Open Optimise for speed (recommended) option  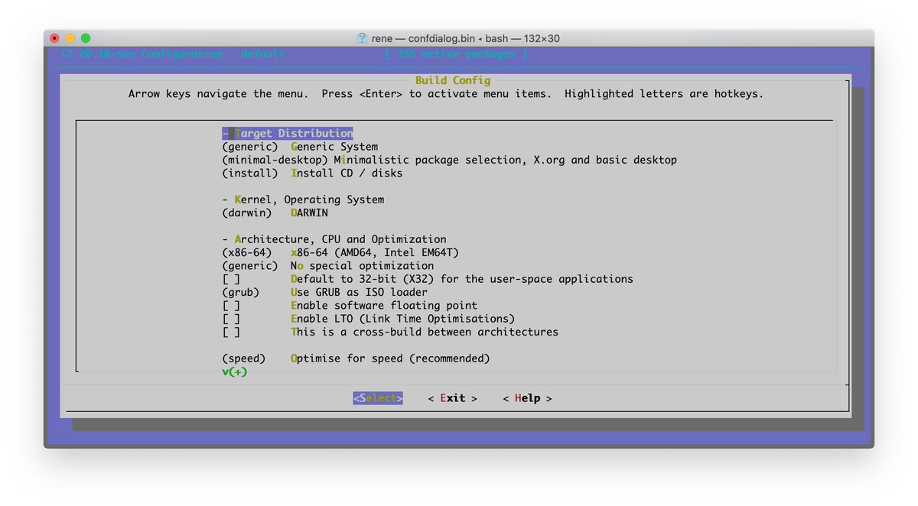click(356, 358)
